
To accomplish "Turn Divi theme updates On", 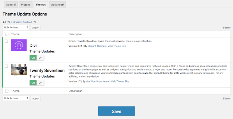I will [33, 58].
